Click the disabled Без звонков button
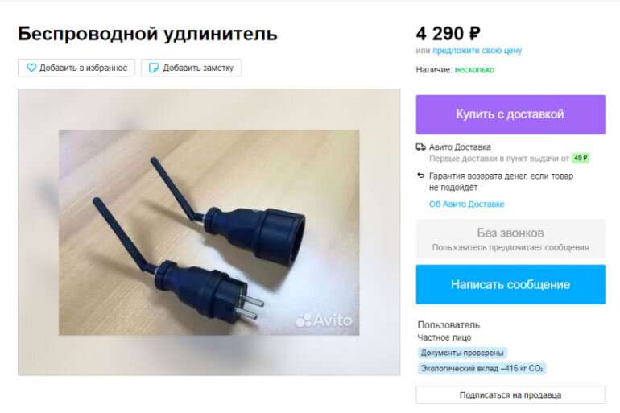Image resolution: width=620 pixels, height=413 pixels. [510, 239]
